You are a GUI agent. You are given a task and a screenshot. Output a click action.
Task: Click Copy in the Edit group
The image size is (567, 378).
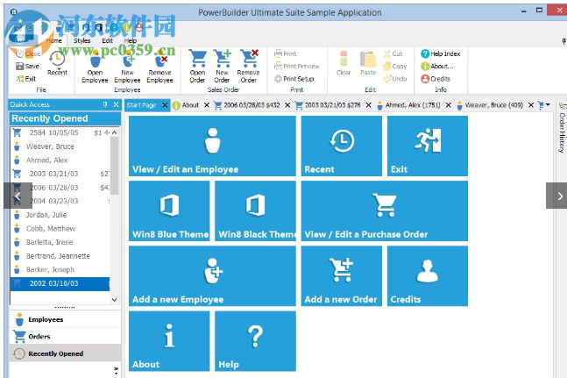pyautogui.click(x=395, y=66)
